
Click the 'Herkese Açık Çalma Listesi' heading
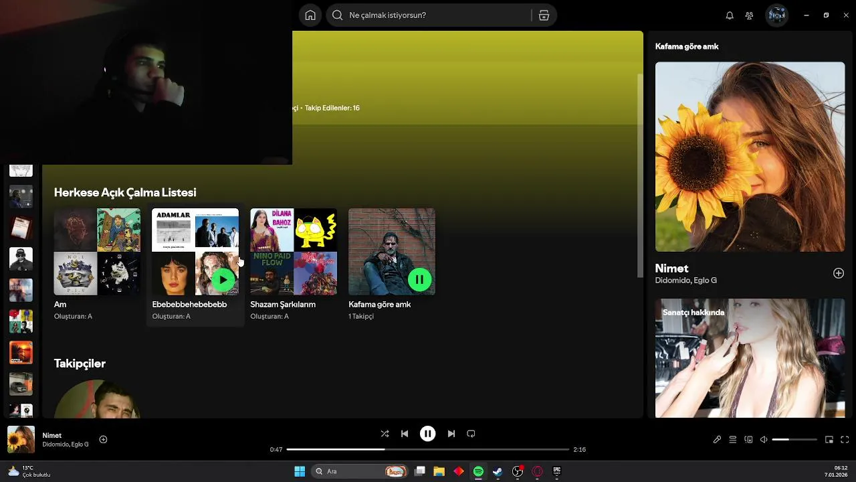tap(125, 192)
